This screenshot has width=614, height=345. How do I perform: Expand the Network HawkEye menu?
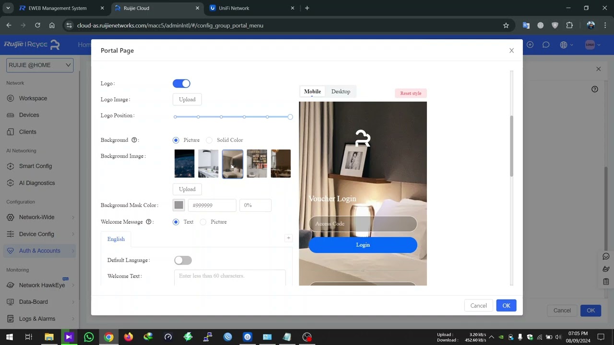tap(40, 285)
